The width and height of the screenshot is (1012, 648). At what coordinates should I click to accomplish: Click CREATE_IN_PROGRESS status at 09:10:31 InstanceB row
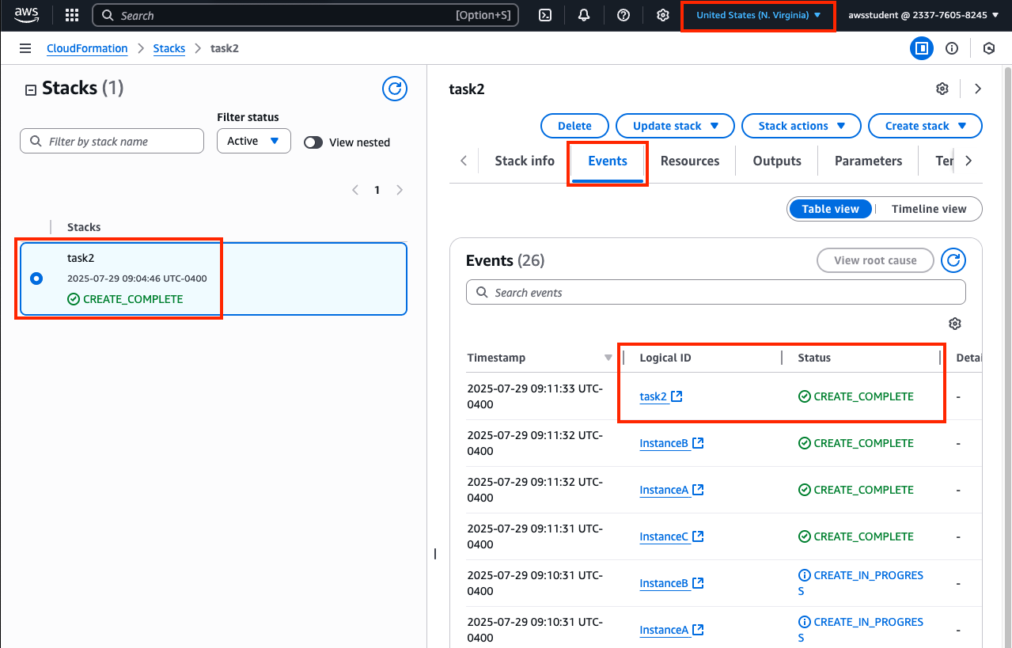861,583
